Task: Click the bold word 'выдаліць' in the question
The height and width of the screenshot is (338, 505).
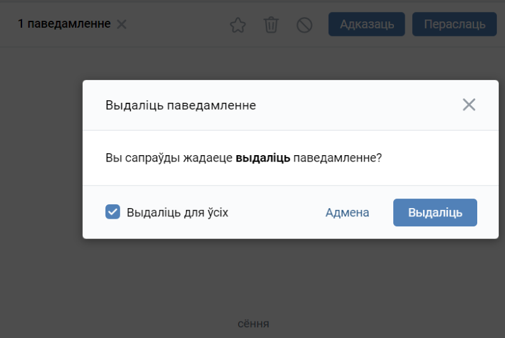Action: [x=263, y=158]
